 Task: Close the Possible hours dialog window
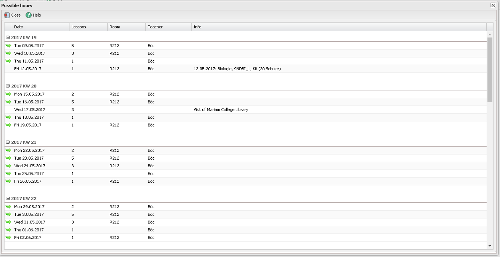(493, 5)
